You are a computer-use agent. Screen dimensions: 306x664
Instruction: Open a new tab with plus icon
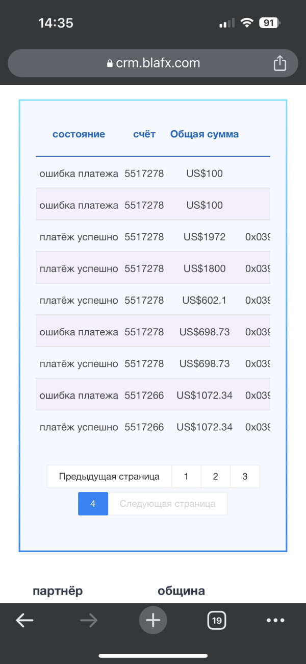(x=153, y=620)
